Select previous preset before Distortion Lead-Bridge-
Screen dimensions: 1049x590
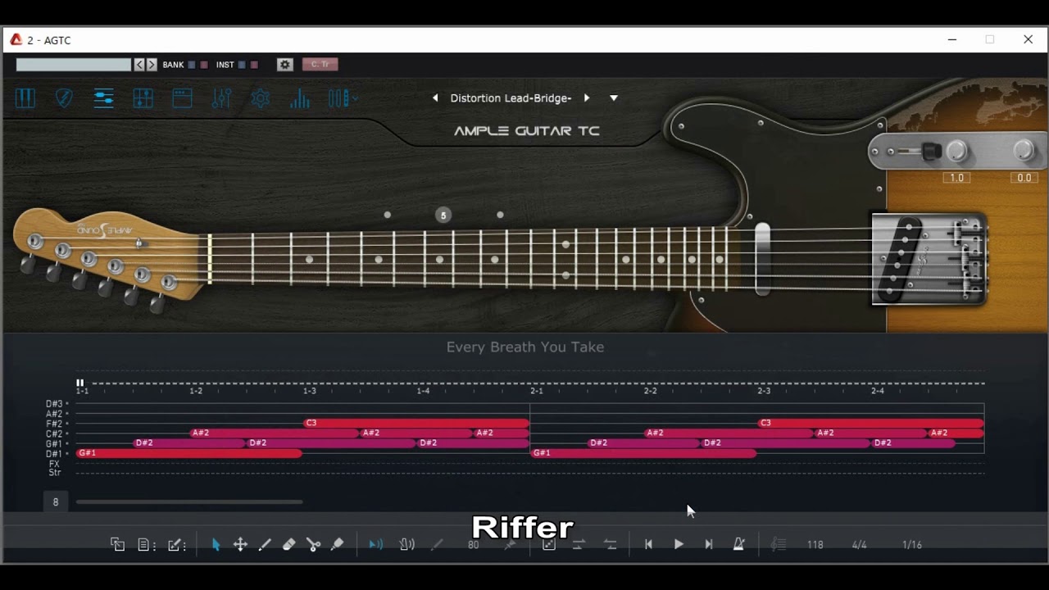click(x=435, y=98)
